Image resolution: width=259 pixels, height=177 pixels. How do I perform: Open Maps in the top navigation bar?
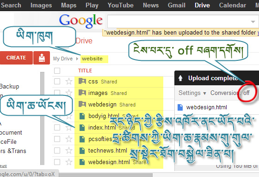[x=69, y=5]
